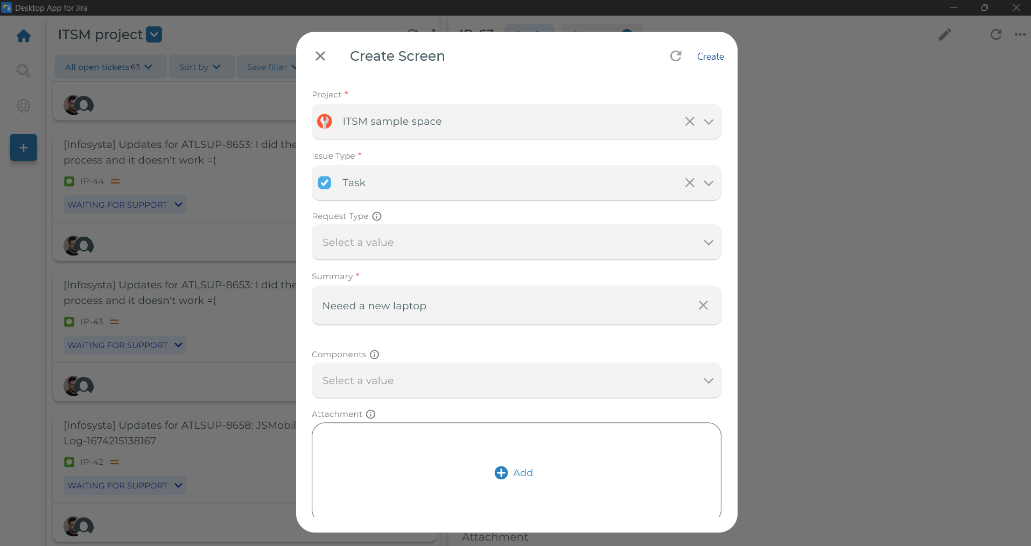The image size is (1031, 546).
Task: Click the blue plus create button
Action: point(23,147)
